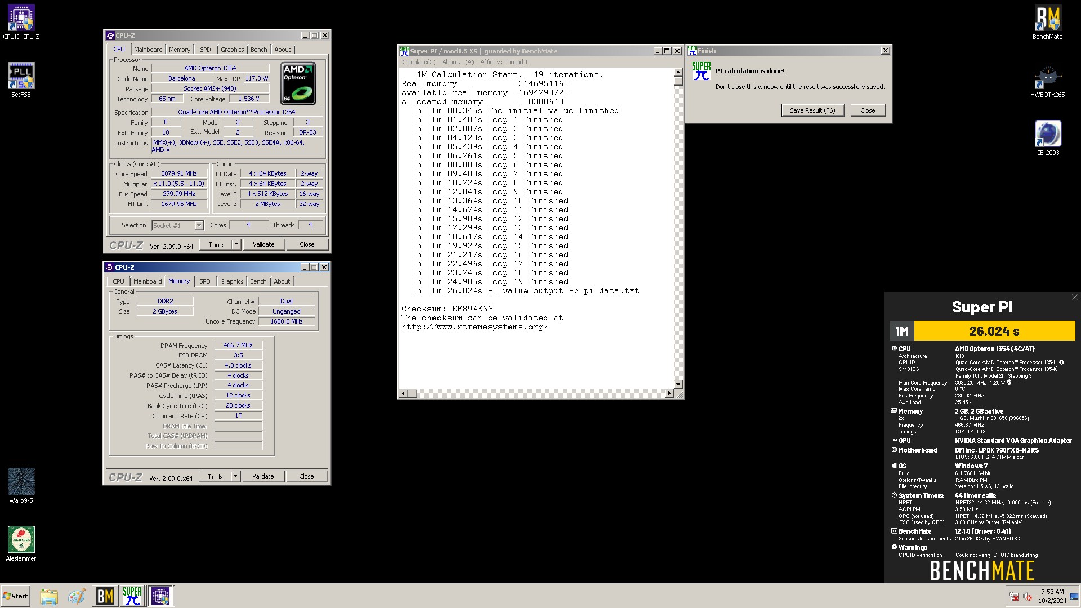This screenshot has width=1081, height=608.
Task: Expand Tools dropdown arrow in CPU window
Action: pyautogui.click(x=236, y=244)
